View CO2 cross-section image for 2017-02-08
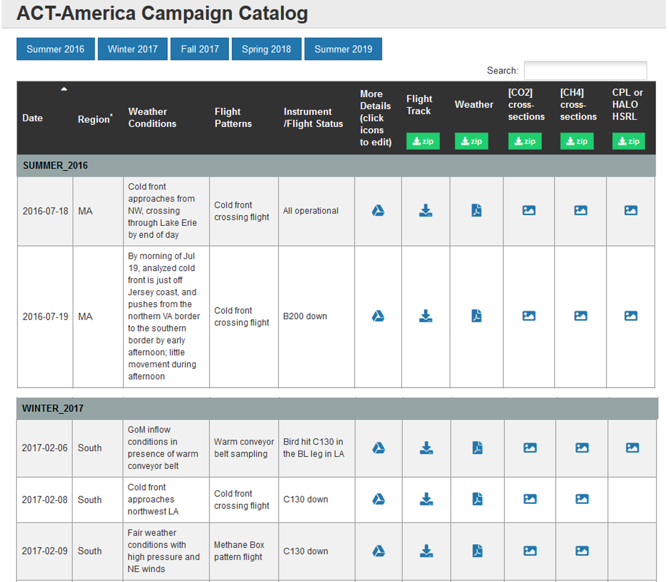Image resolution: width=669 pixels, height=582 pixels. 530,499
